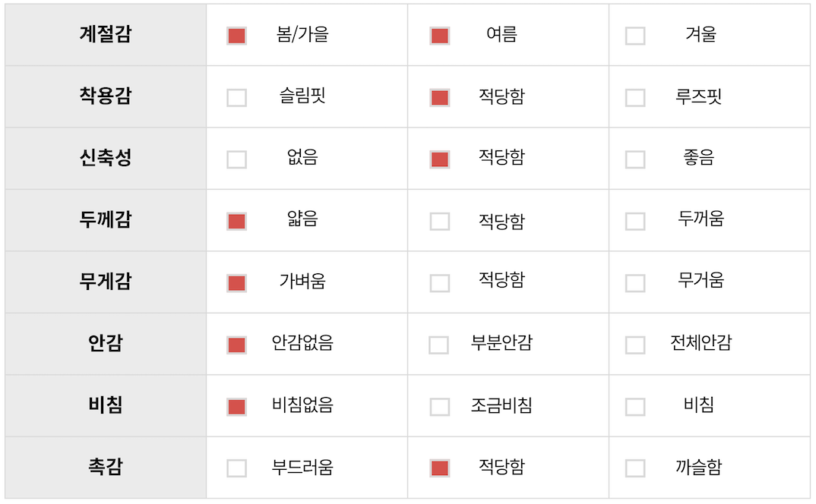The height and width of the screenshot is (504, 816).
Task: Tick the 부드러움 texture checkbox
Action: (236, 468)
